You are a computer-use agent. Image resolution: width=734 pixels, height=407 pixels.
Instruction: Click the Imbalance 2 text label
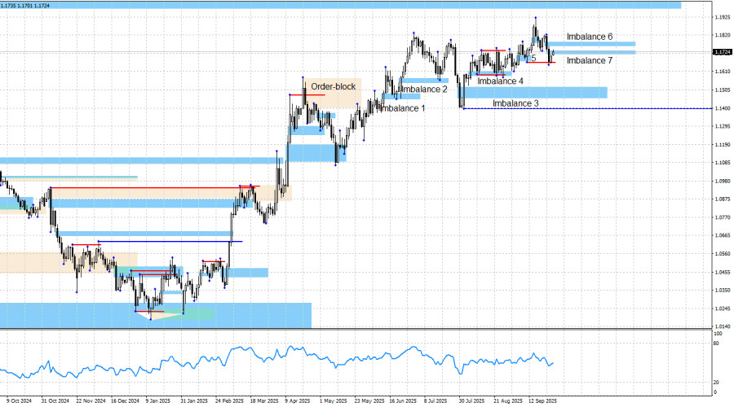point(423,90)
